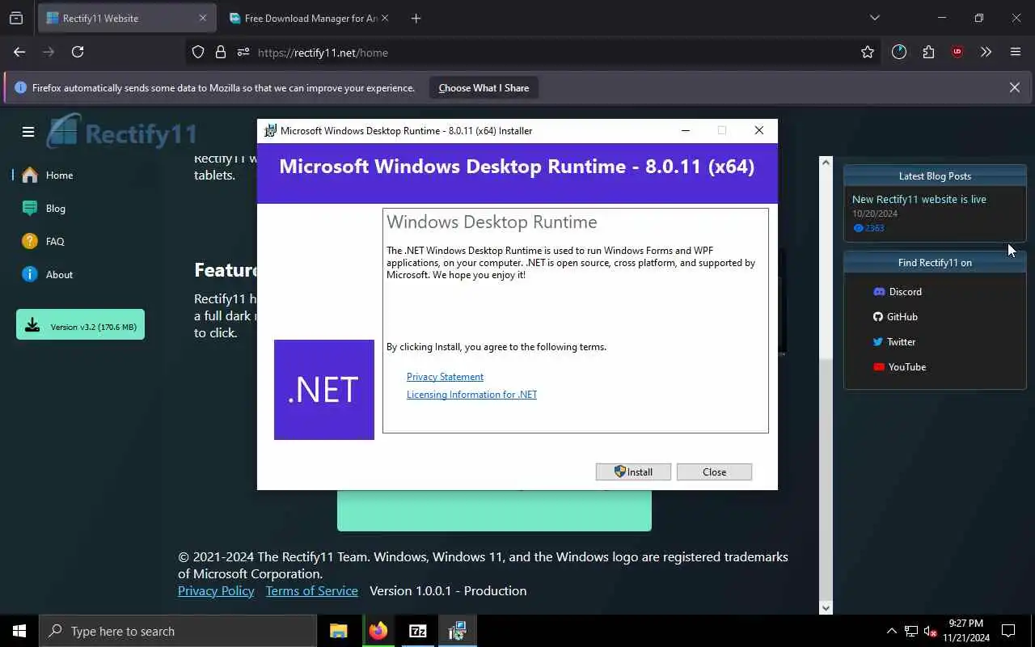The width and height of the screenshot is (1035, 647).
Task: Dismiss the Firefox data notification bar
Action: pyautogui.click(x=1015, y=87)
